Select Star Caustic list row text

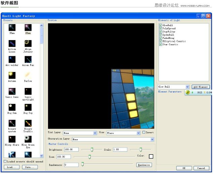[170, 45]
